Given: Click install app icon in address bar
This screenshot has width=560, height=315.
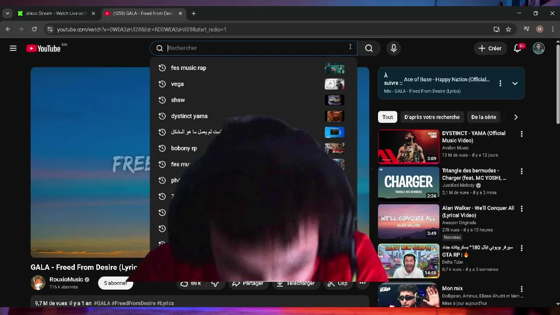Looking at the screenshot, I should (497, 29).
